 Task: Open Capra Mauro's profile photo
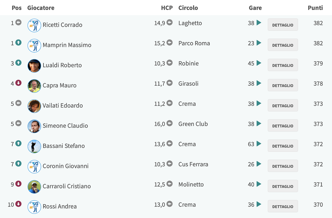click(34, 86)
